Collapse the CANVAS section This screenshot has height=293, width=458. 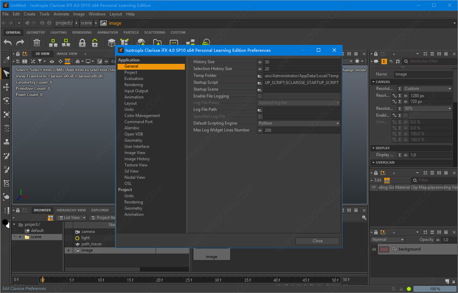tap(373, 82)
